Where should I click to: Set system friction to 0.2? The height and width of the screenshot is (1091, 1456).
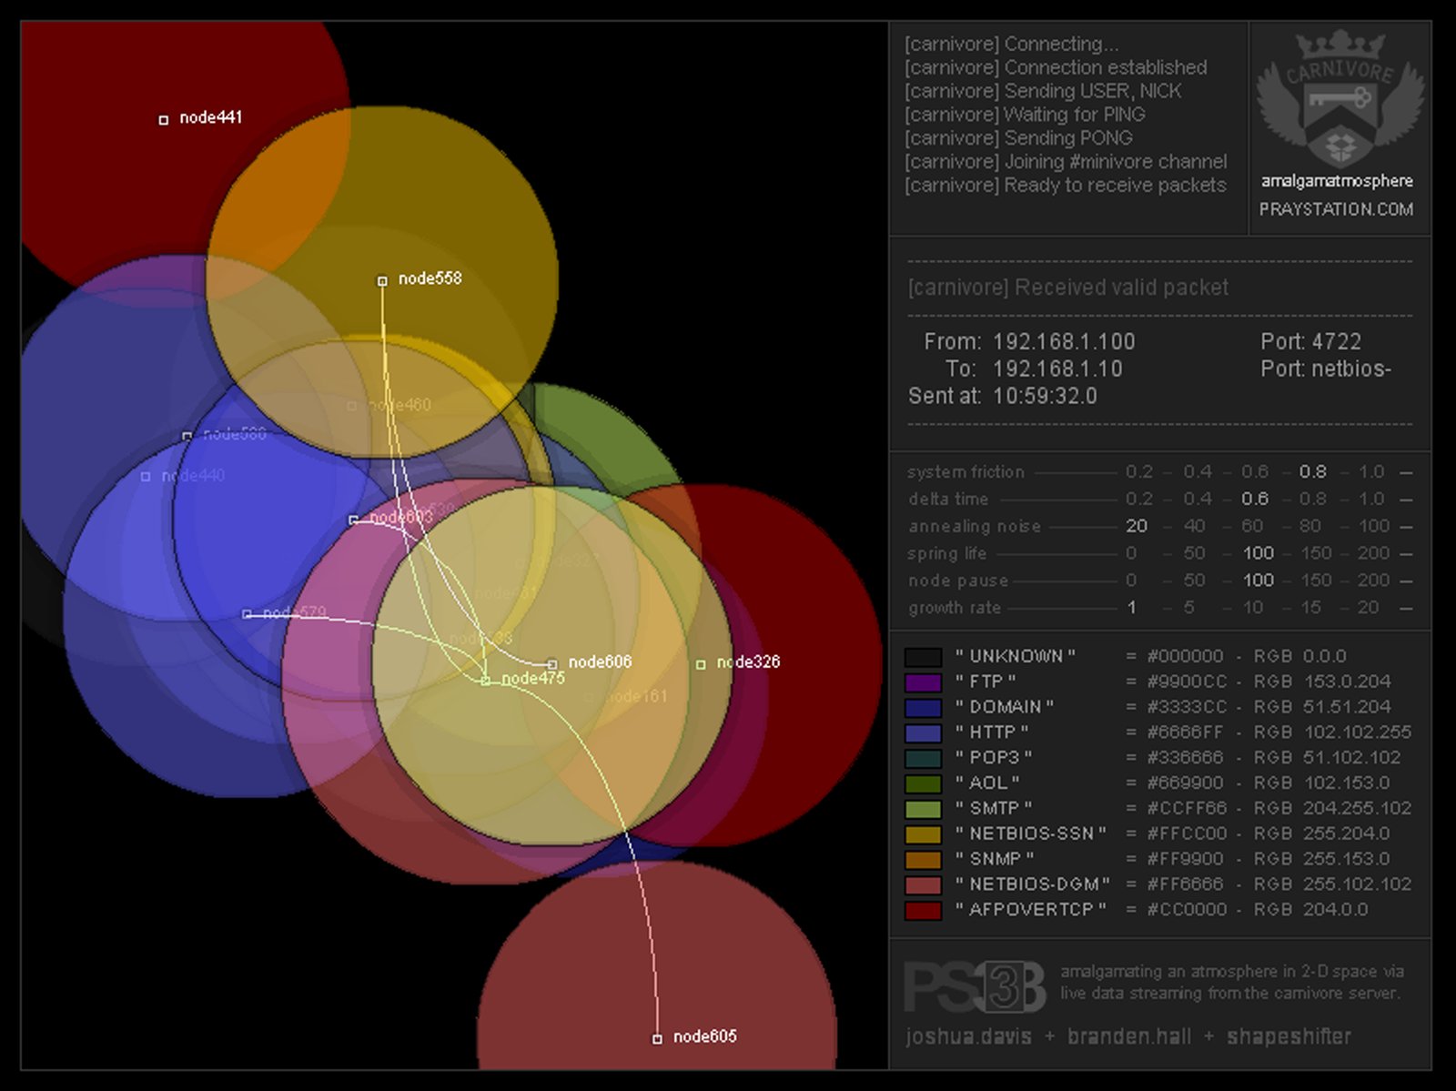(x=1138, y=471)
